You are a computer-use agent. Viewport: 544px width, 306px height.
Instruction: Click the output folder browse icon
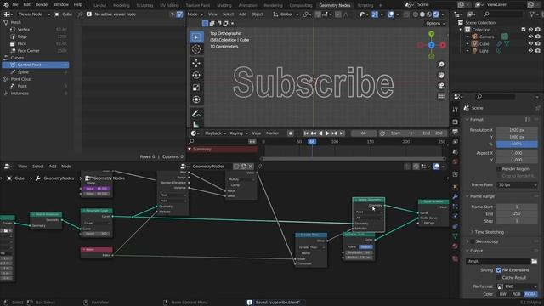pos(535,261)
